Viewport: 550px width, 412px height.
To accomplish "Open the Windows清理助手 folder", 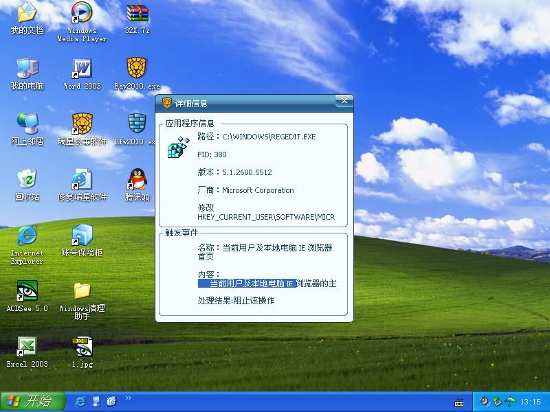I will pyautogui.click(x=82, y=301).
